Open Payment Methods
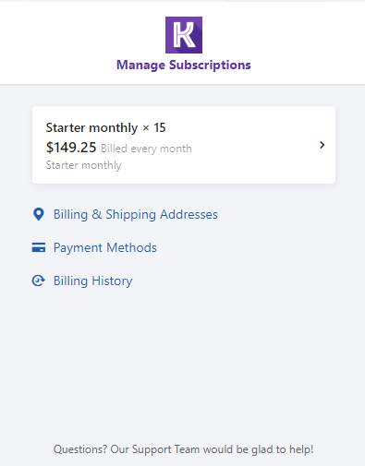 point(105,247)
